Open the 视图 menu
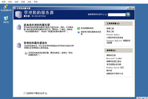This screenshot has height=99, width=148. [x=16, y=2]
